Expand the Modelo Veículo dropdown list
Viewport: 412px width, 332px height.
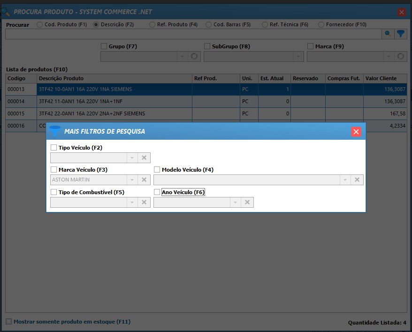click(345, 180)
